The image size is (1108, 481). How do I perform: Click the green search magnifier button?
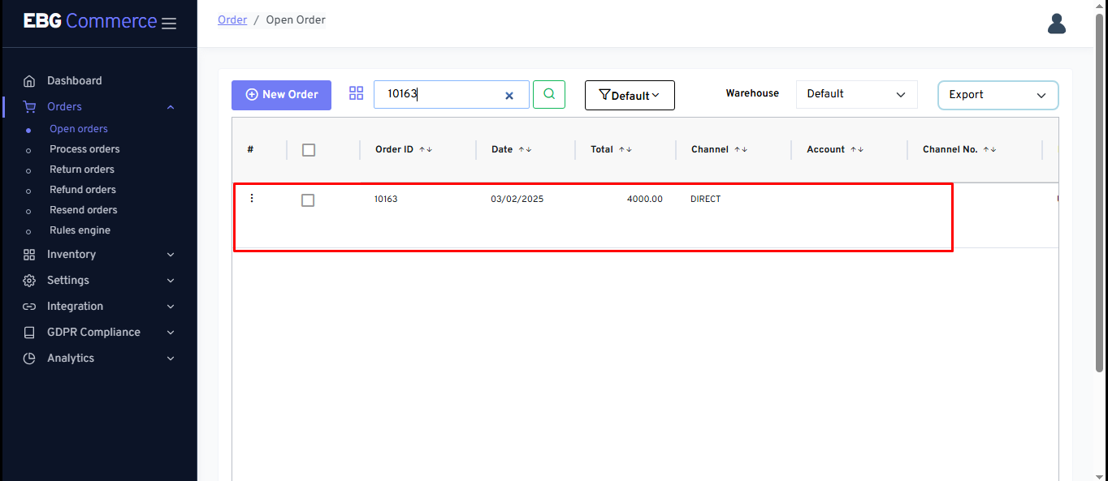click(549, 94)
